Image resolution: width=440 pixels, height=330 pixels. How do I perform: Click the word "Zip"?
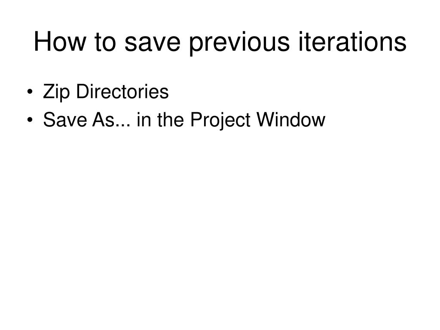click(x=56, y=92)
